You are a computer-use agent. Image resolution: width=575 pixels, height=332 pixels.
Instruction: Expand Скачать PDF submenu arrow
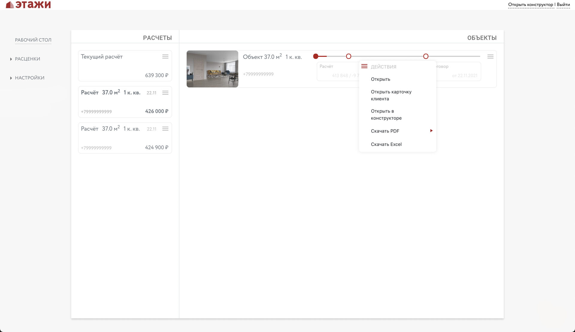coord(431,131)
